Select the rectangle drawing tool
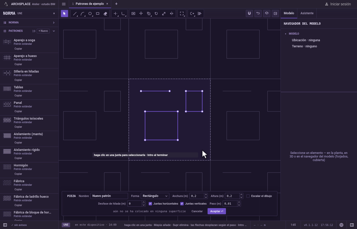 point(98,13)
